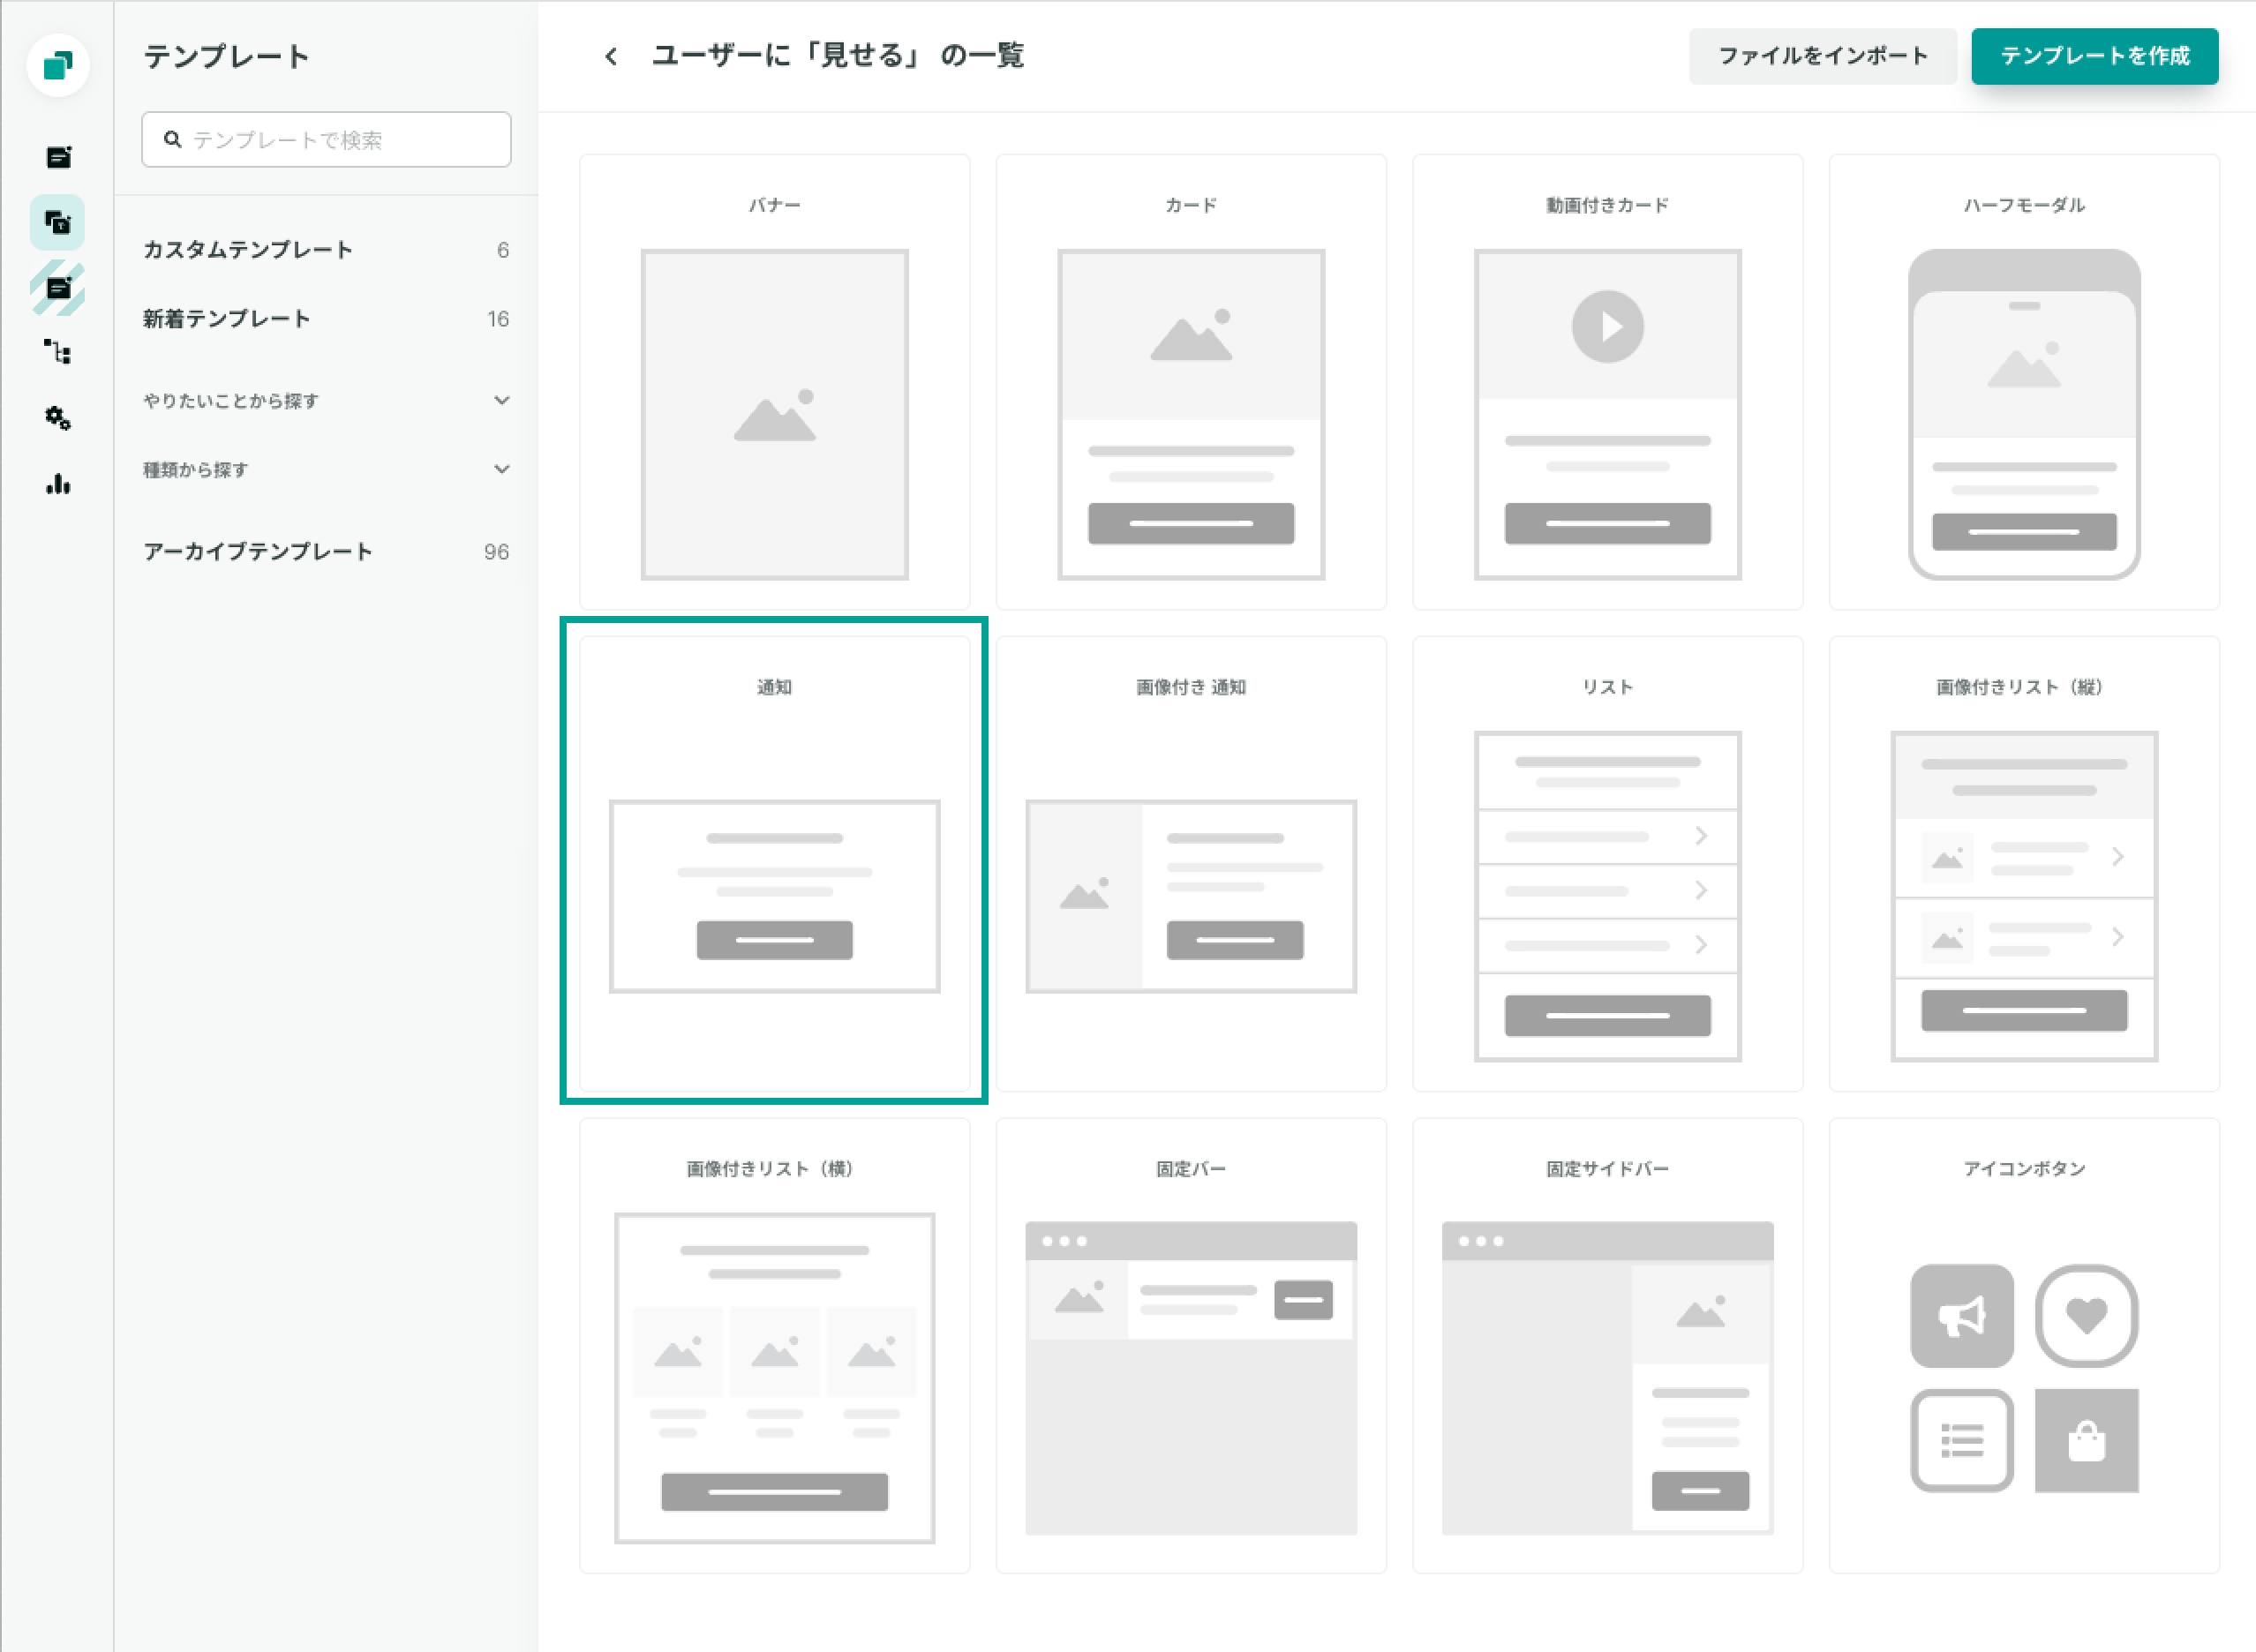Screen dimensions: 2256x1652
Task: Click テンプレートを作成 button
Action: click(2094, 56)
